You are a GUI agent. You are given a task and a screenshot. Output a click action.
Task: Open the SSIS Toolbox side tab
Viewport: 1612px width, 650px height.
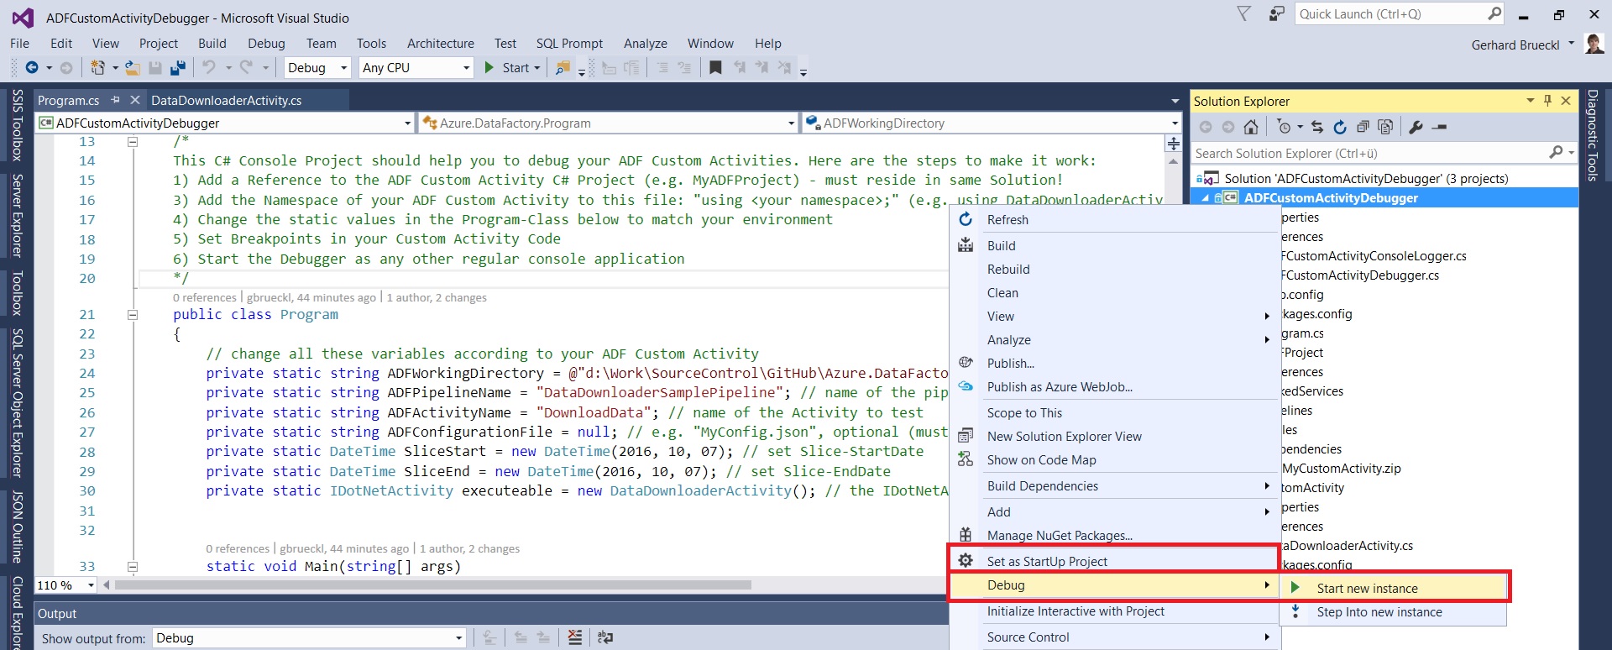click(17, 125)
